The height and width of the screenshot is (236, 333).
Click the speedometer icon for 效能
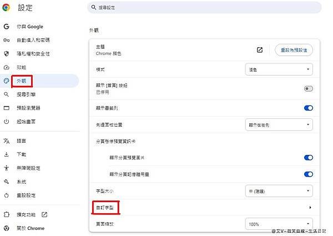click(x=6, y=67)
